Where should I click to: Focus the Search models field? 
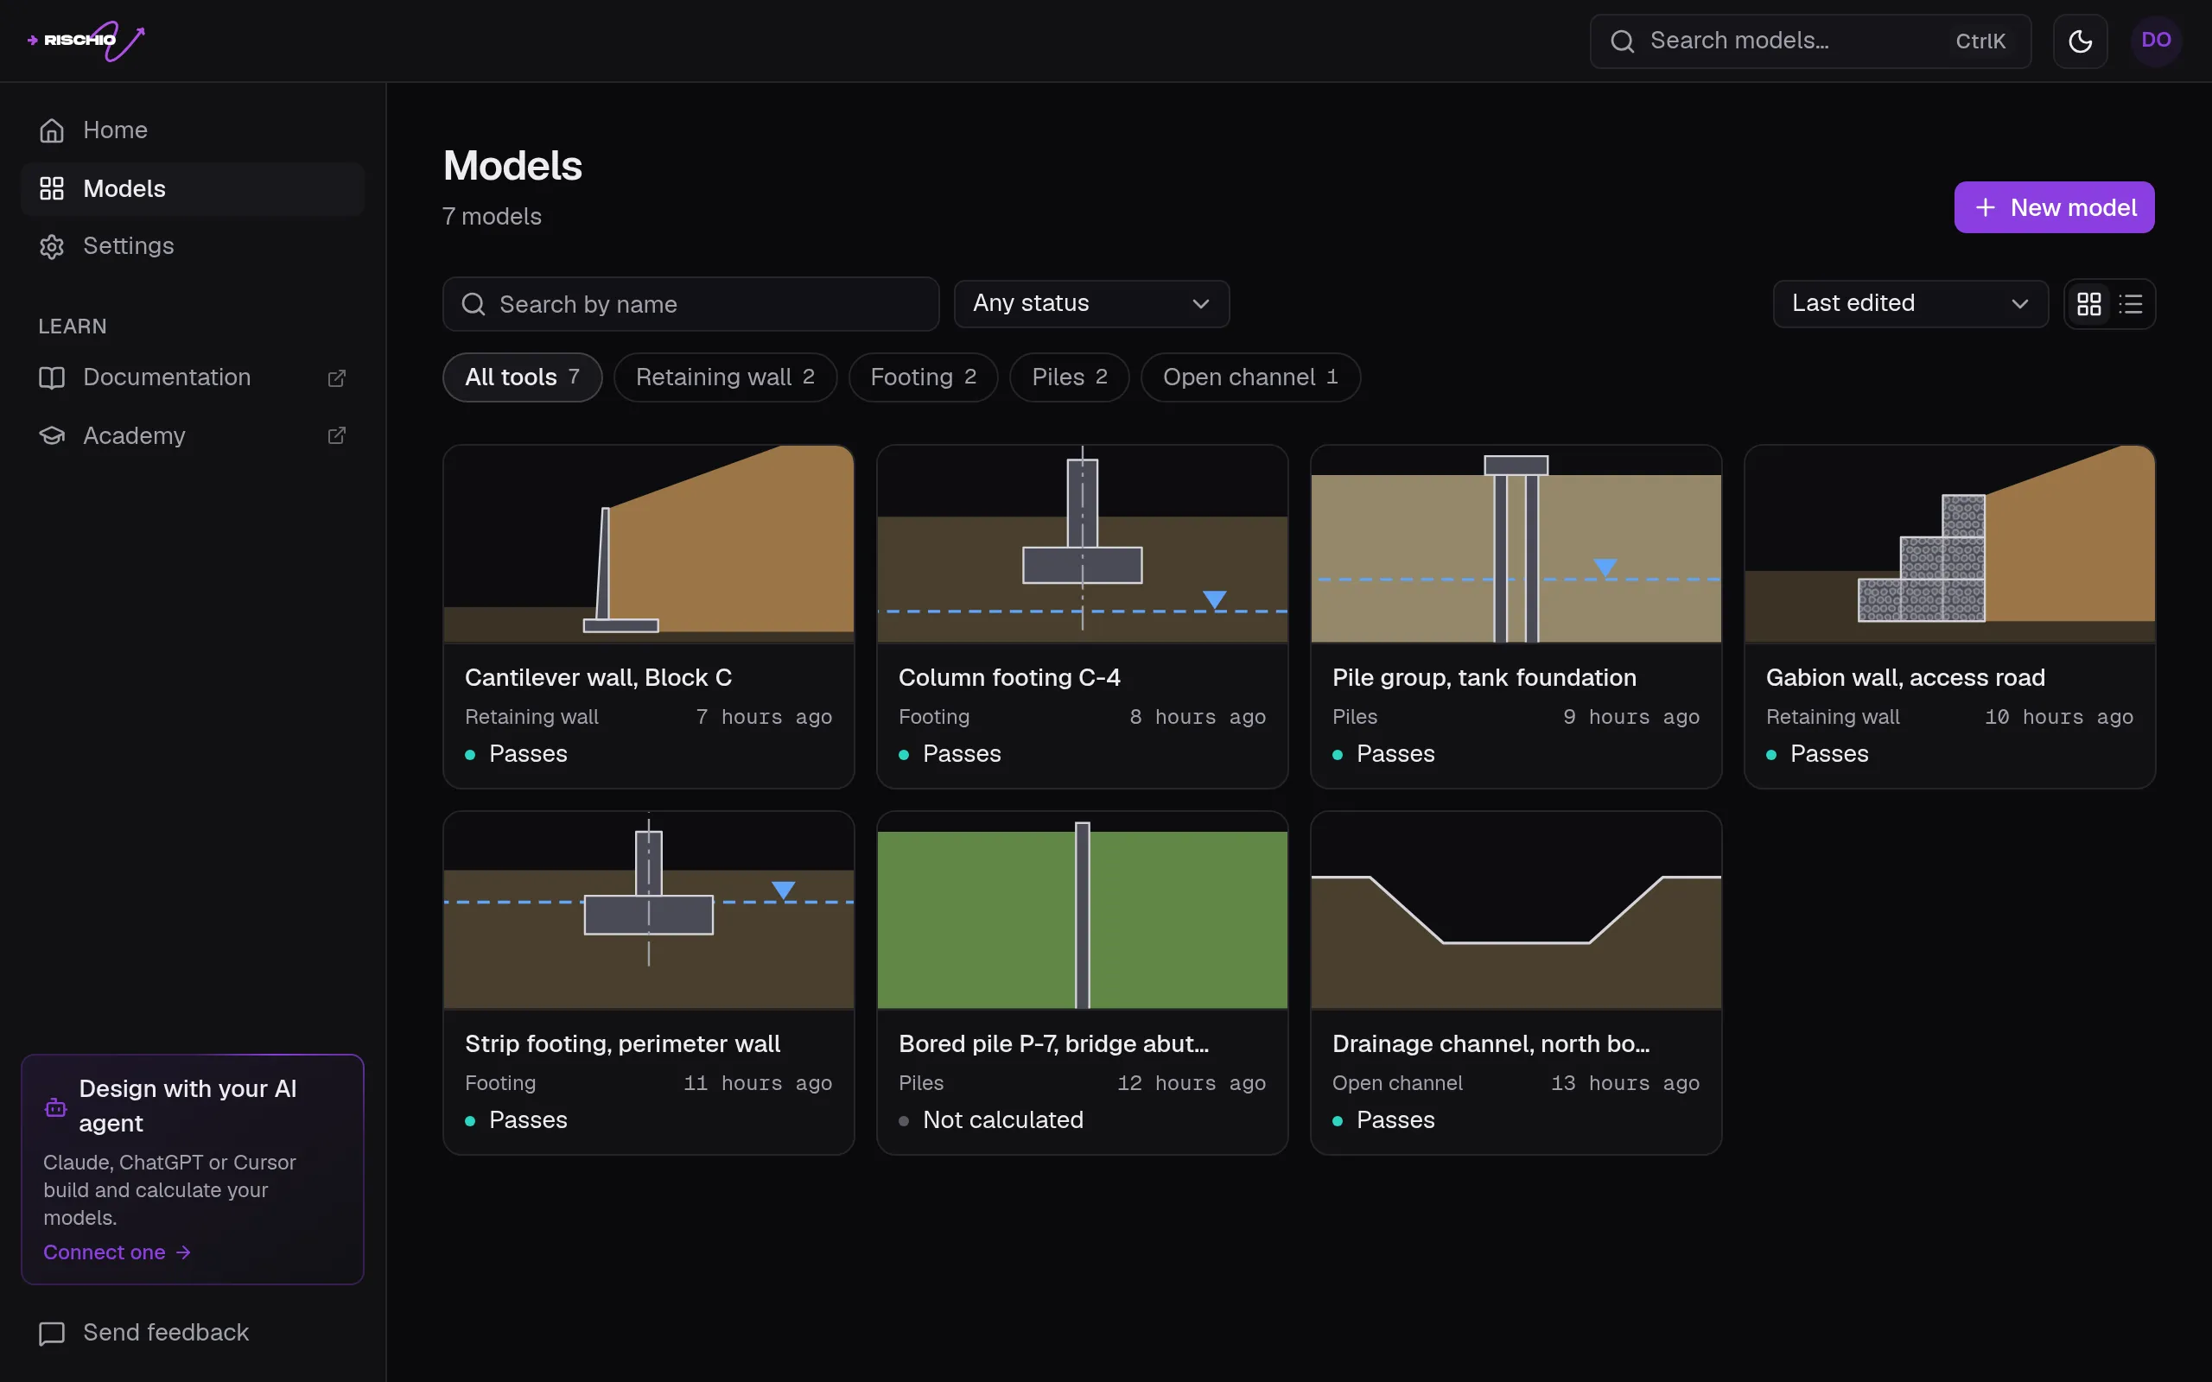(1810, 41)
